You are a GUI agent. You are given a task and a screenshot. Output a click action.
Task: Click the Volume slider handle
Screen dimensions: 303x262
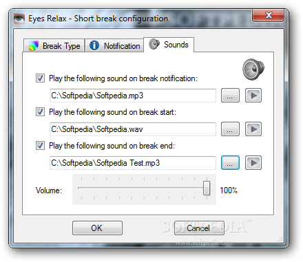pos(207,188)
